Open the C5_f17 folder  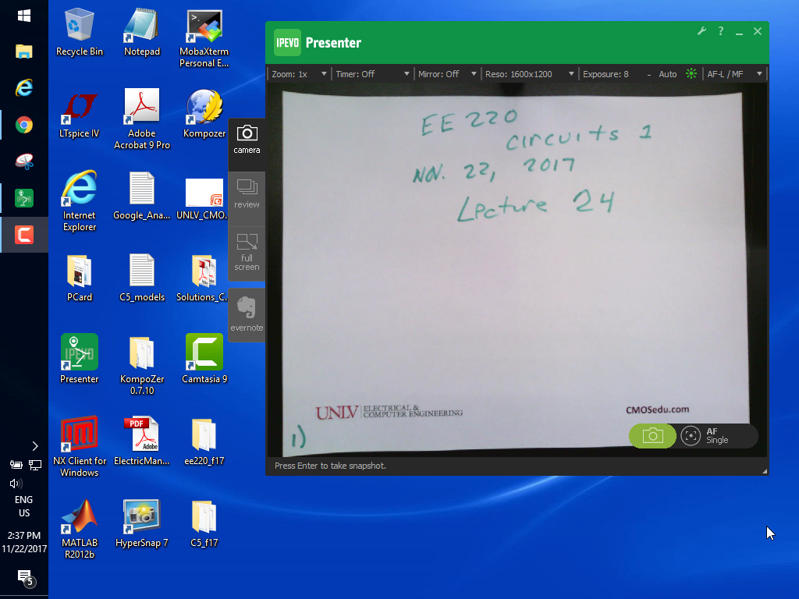tap(204, 523)
